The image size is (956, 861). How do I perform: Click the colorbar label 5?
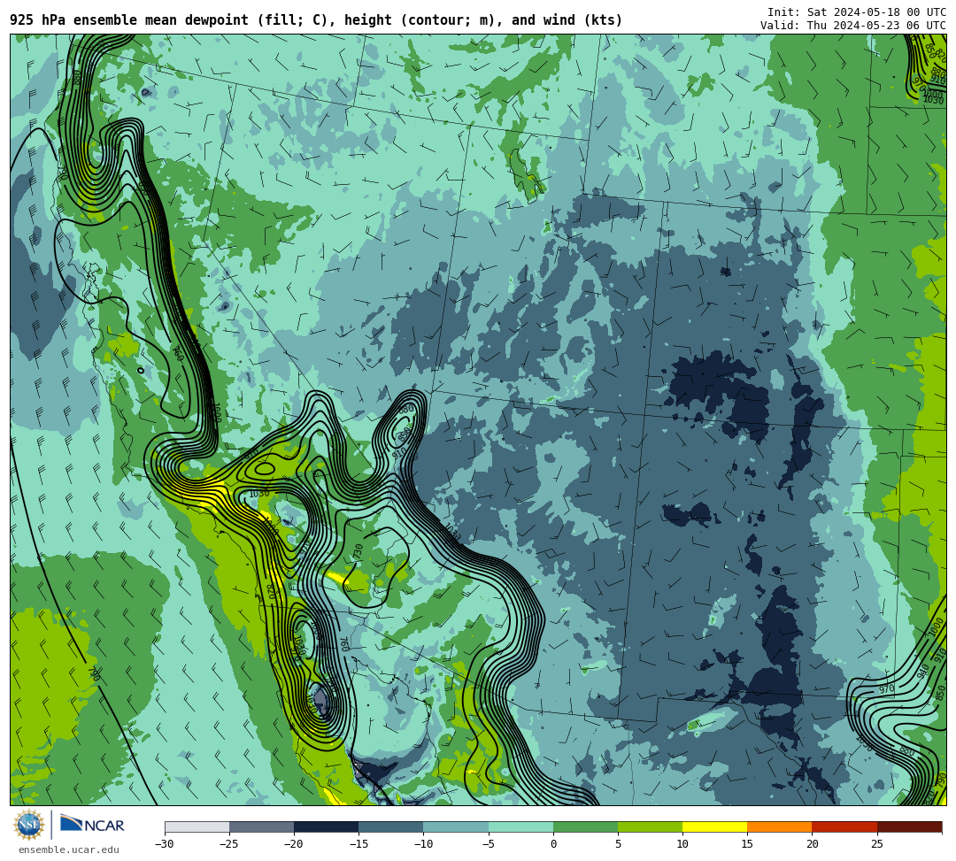click(x=618, y=844)
